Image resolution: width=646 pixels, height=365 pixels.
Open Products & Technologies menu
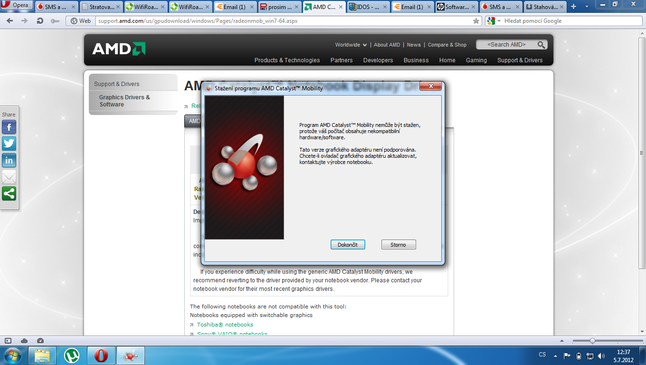tap(287, 60)
